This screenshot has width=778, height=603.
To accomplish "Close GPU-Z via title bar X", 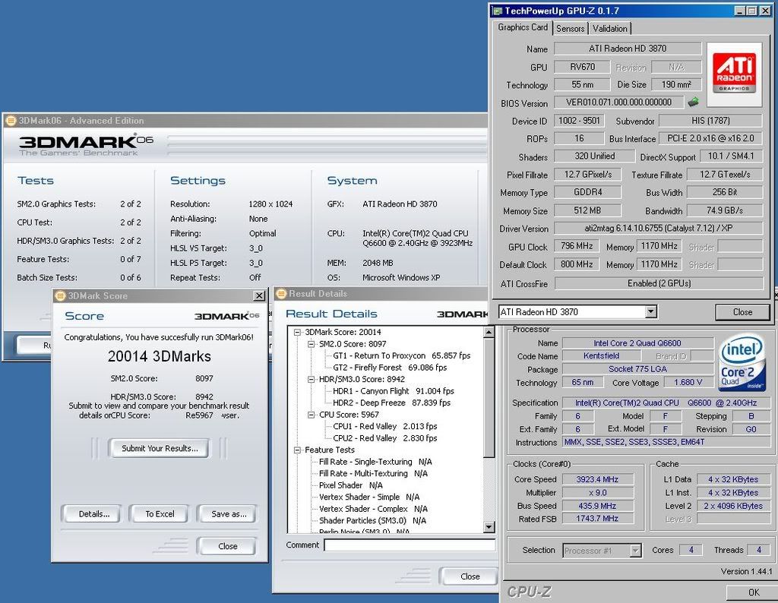I will coord(766,11).
